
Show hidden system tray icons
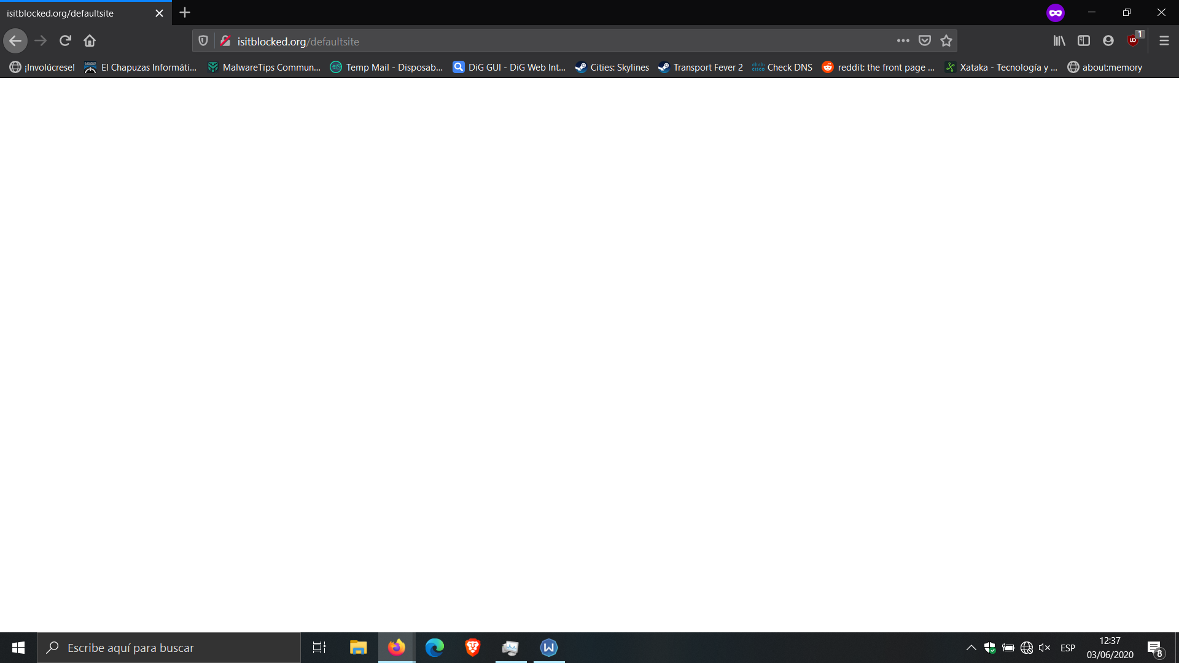pos(971,648)
